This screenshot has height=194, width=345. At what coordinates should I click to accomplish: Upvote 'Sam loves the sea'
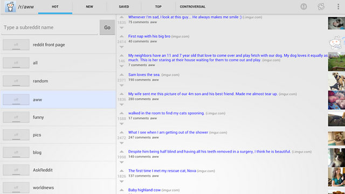coord(122,74)
